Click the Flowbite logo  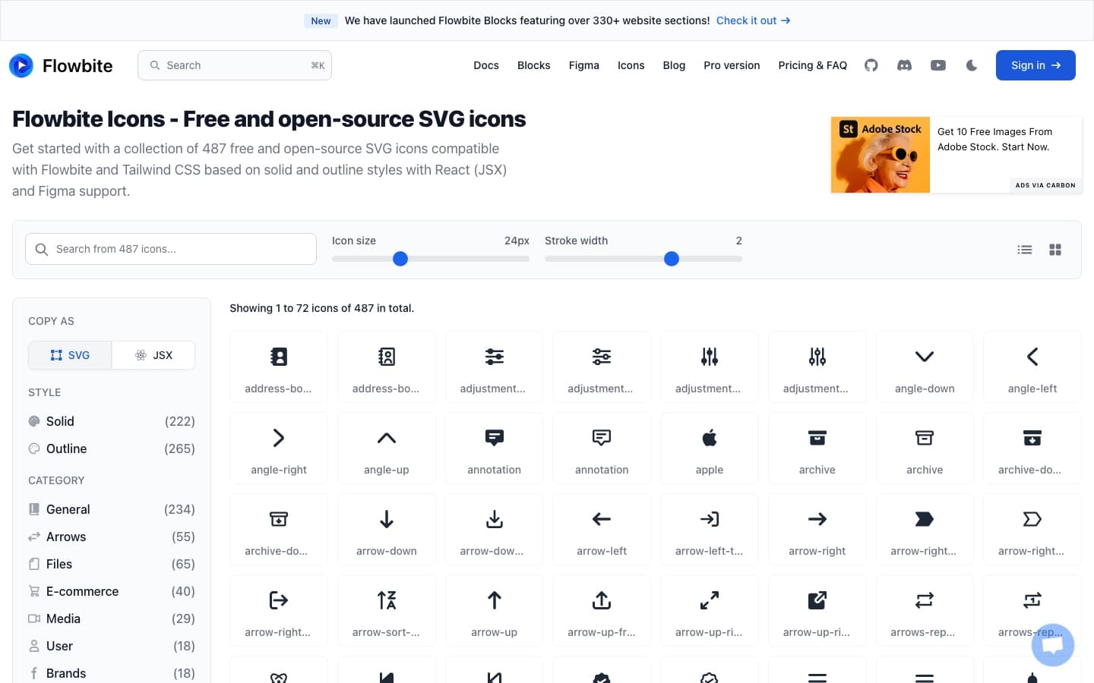click(61, 65)
